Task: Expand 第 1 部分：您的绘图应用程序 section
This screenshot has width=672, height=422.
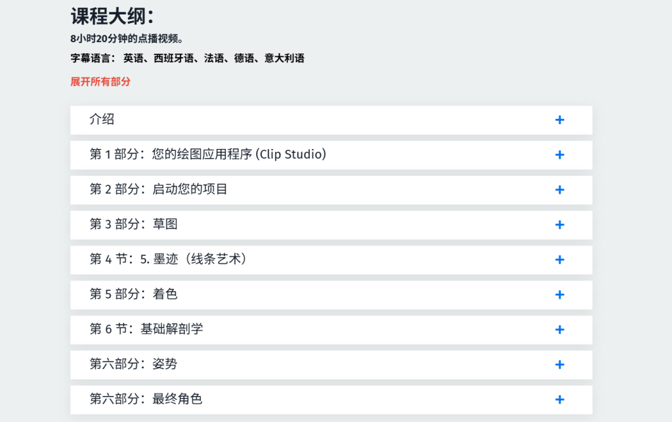Action: pos(331,155)
